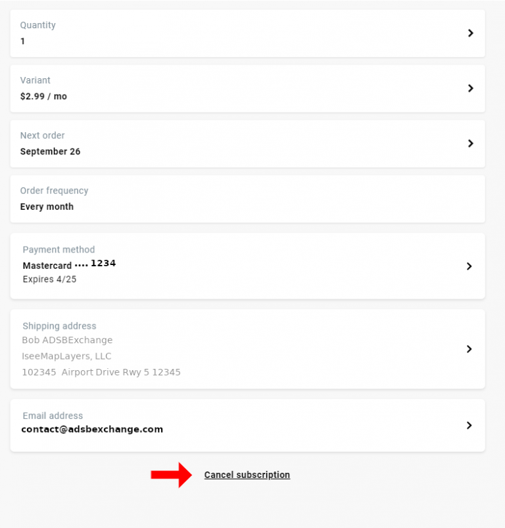Click the Every month frequency value
The height and width of the screenshot is (528, 505).
pos(47,206)
